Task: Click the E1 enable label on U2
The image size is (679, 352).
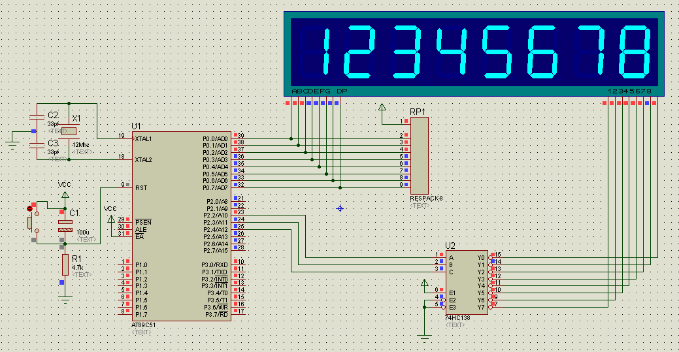Action: [x=452, y=293]
